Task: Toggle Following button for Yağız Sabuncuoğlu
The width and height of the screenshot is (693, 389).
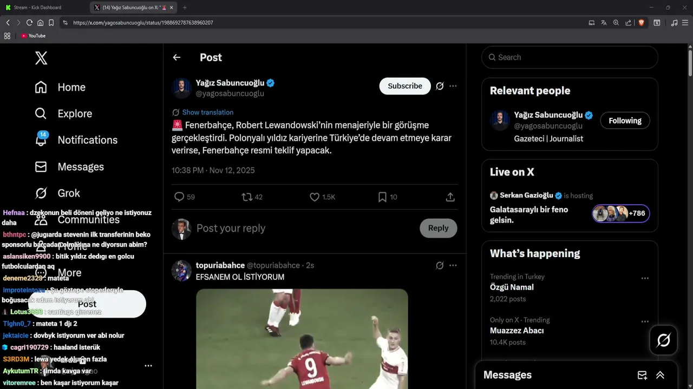Action: [x=625, y=120]
